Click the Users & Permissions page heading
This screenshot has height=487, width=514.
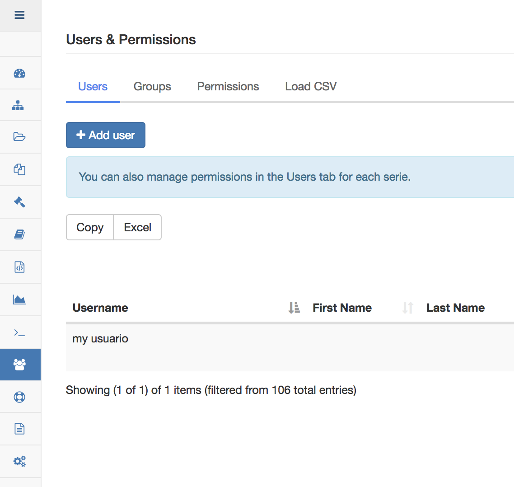point(131,40)
